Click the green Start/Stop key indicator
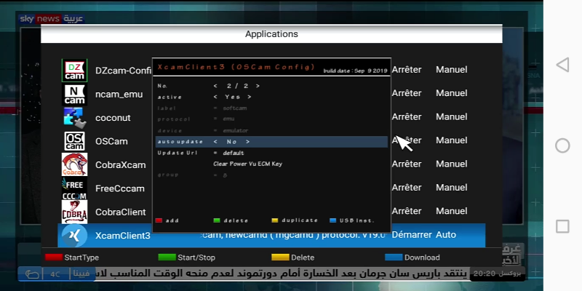 tap(167, 258)
